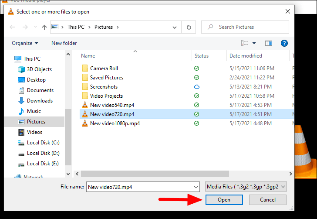This screenshot has width=317, height=219.
Task: Expand the chevron after Pictures breadcrumb
Action: click(x=118, y=27)
